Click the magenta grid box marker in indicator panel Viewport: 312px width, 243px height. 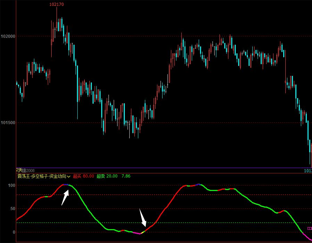(310, 228)
